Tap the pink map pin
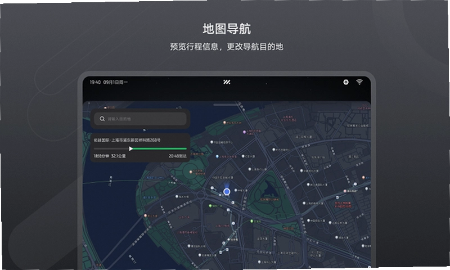The image size is (450, 270). coord(345,191)
